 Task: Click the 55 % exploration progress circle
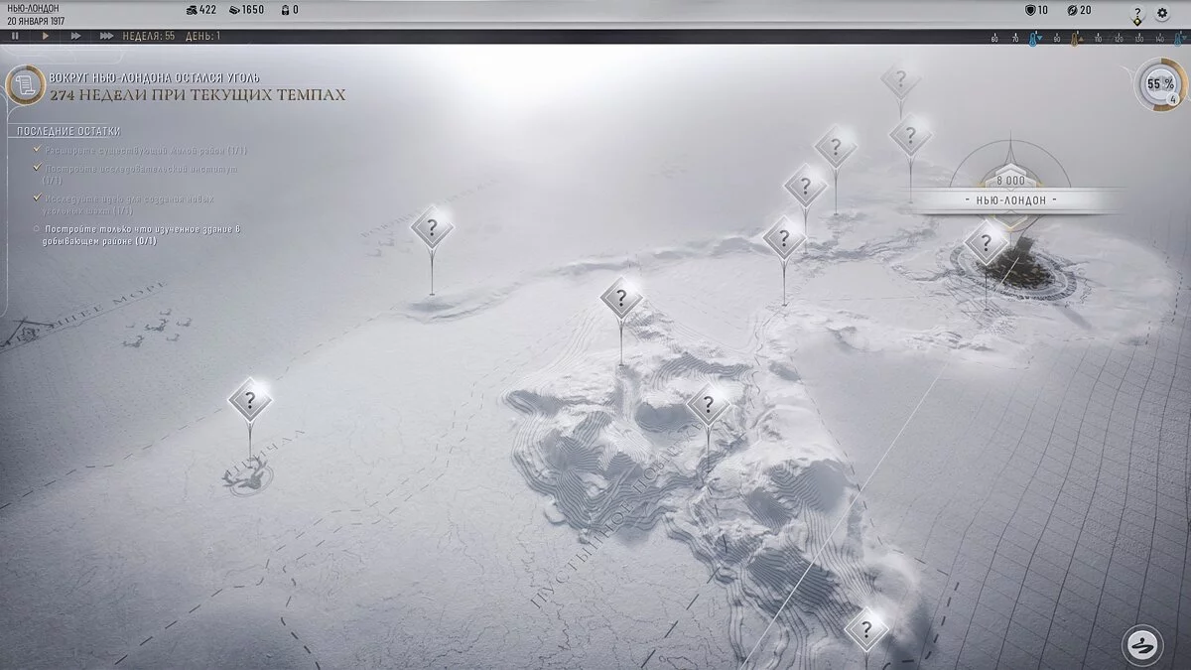point(1160,84)
